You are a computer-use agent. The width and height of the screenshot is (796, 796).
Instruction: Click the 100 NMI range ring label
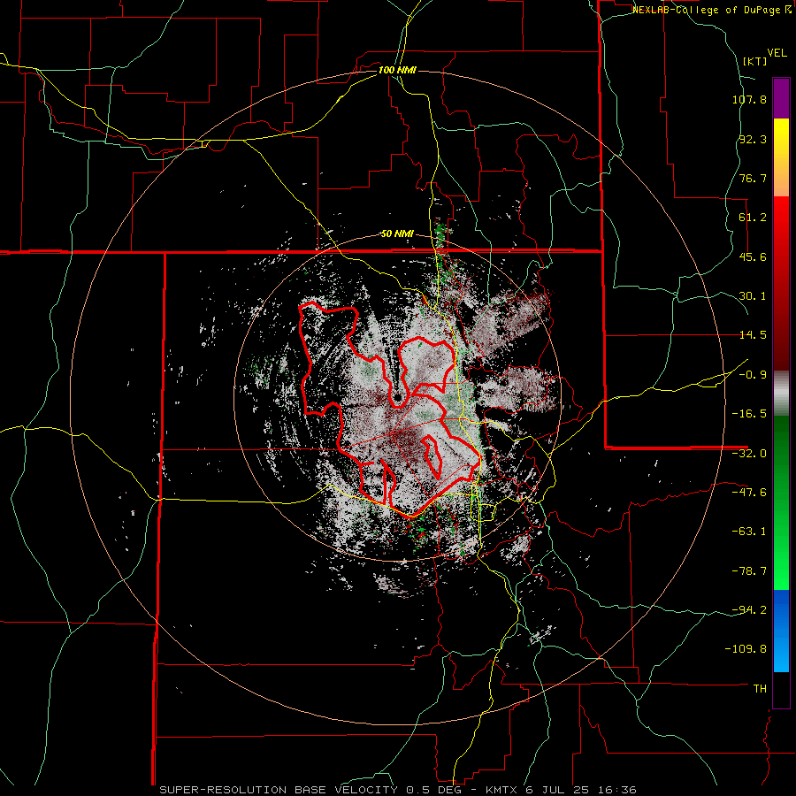point(397,70)
